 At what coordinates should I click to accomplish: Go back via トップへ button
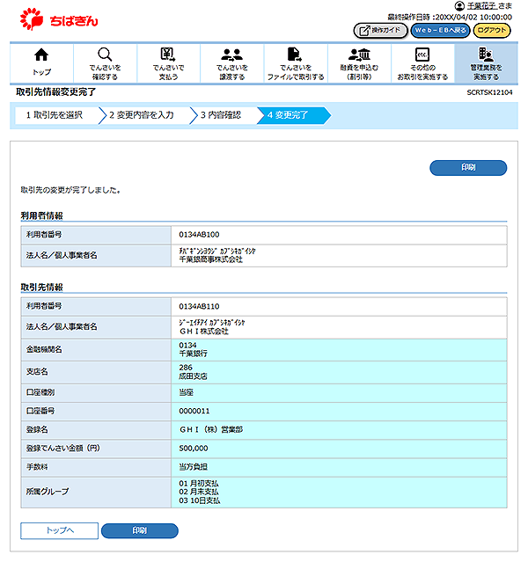point(60,530)
